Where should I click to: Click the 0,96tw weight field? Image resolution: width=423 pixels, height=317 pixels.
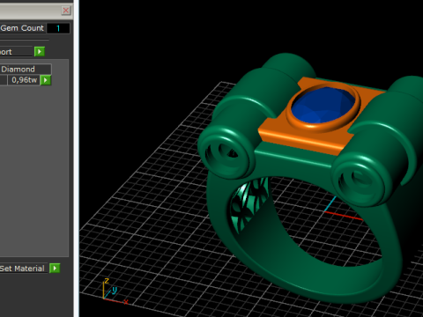24,80
